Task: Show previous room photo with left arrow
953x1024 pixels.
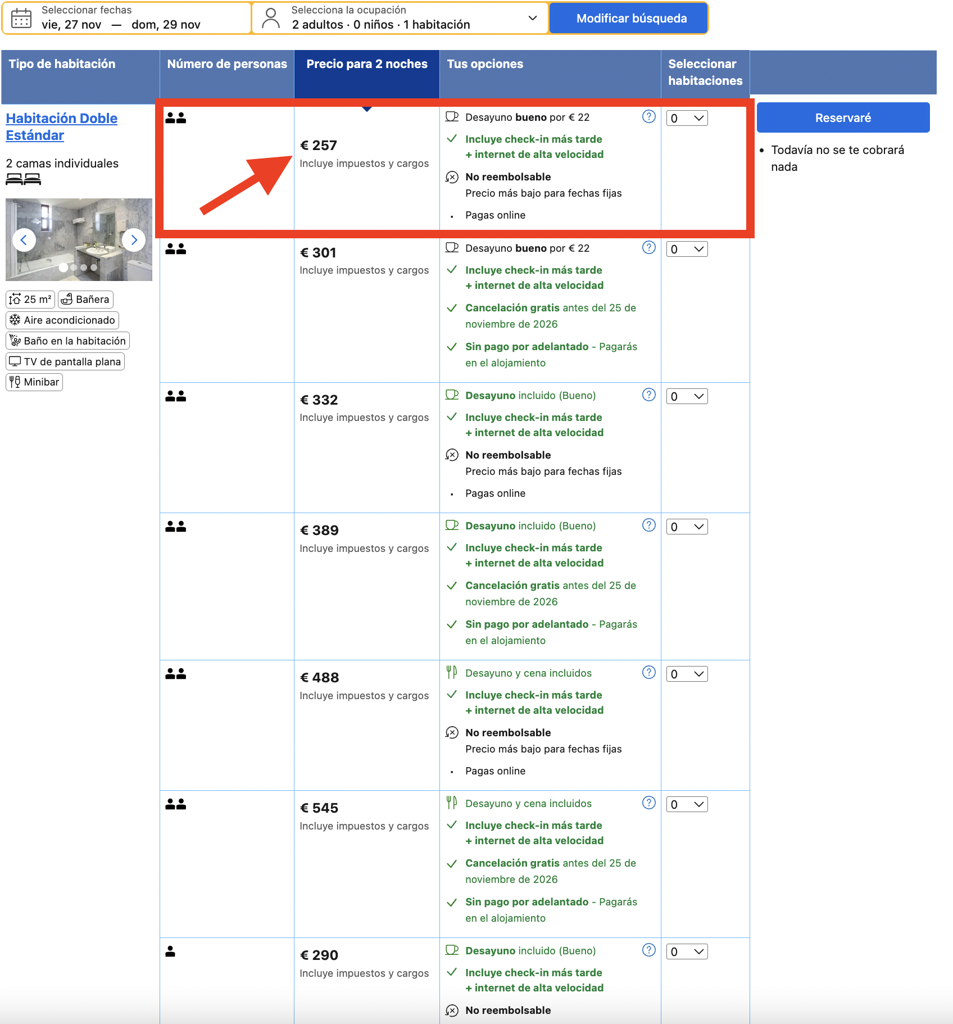Action: (x=24, y=240)
